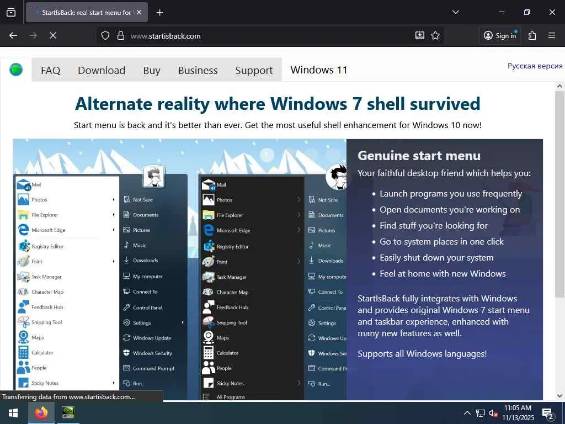Click the muted volume tray icon
The width and height of the screenshot is (565, 424).
tap(493, 413)
